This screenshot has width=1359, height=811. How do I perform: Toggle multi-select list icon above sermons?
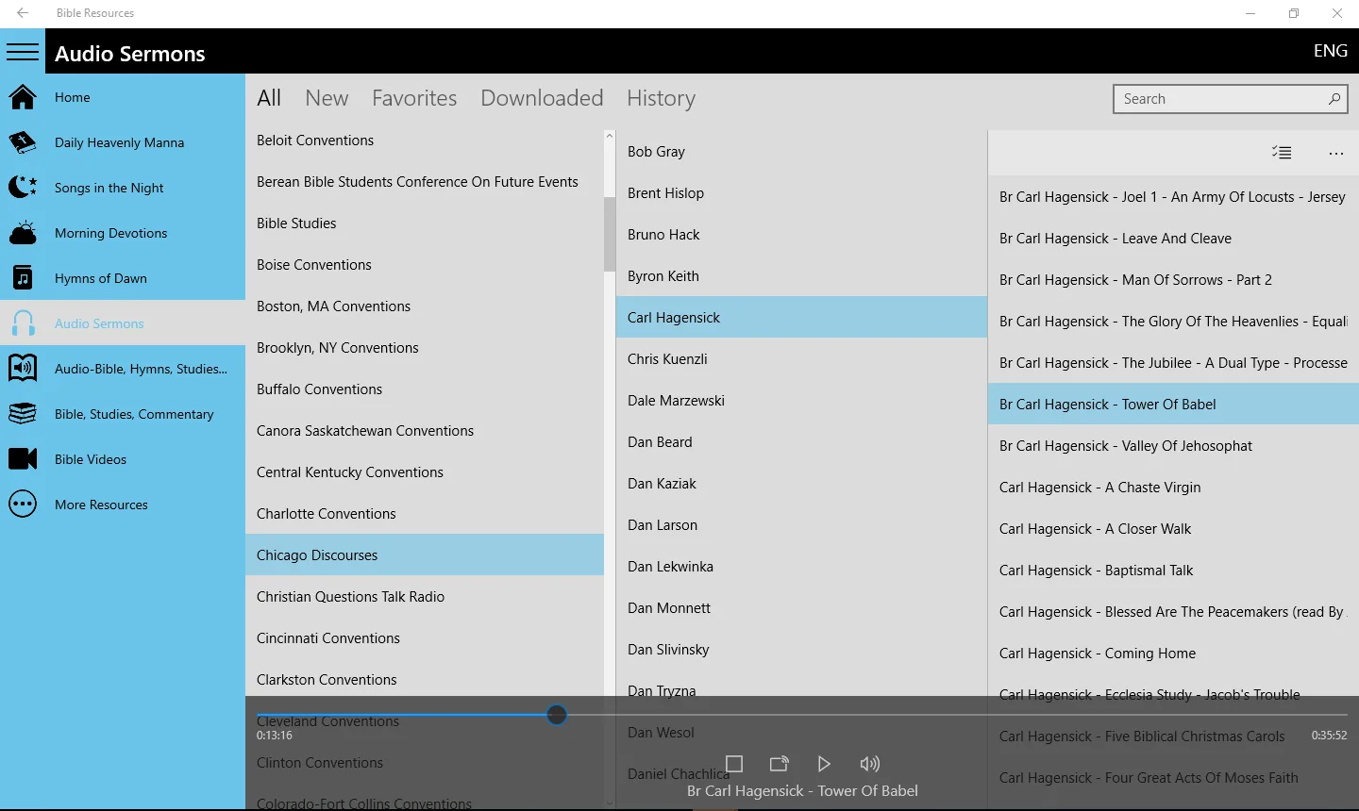[1282, 153]
